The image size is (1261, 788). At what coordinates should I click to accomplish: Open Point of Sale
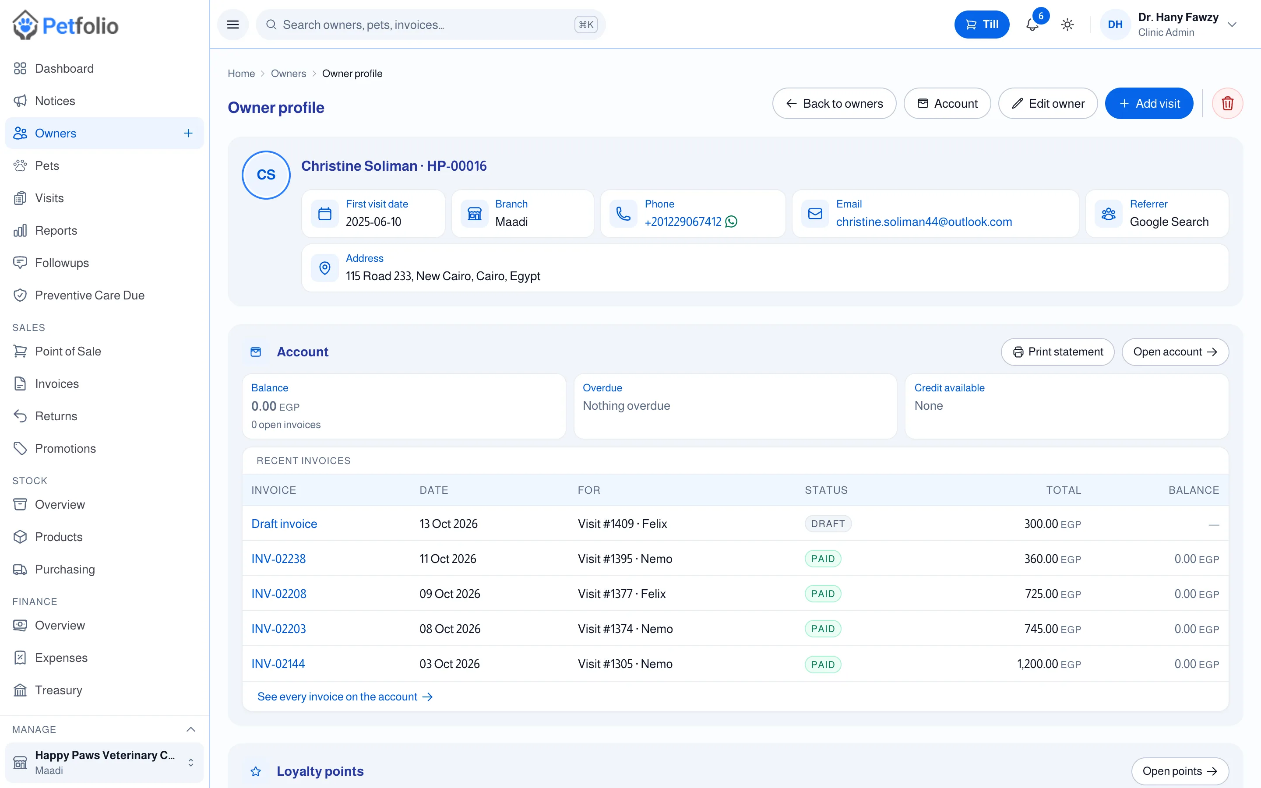click(x=104, y=351)
